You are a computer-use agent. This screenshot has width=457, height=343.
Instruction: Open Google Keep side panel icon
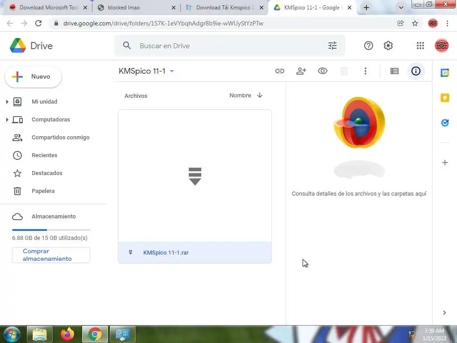445,98
